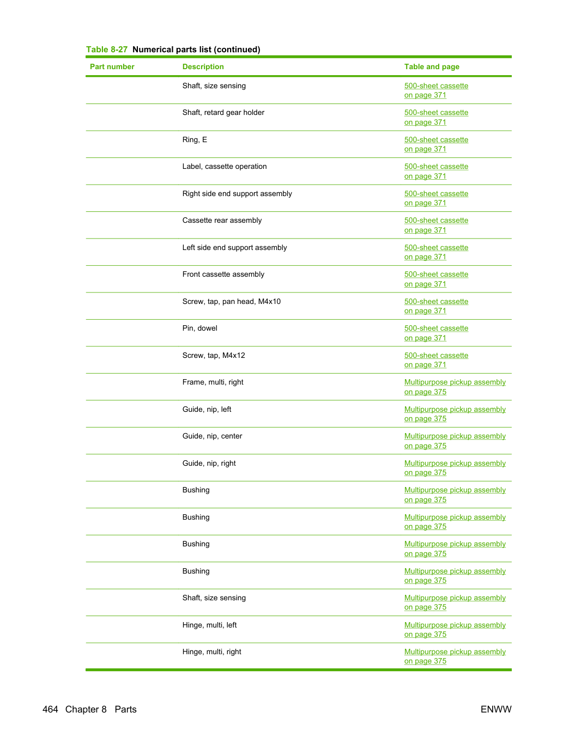
Task: Open pickup assembly link for Guide, nip, center
Action: [455, 441]
